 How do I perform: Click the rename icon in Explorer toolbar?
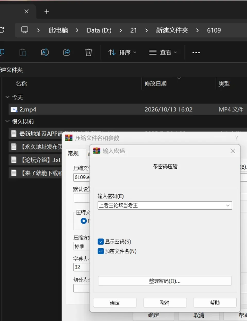click(x=45, y=53)
